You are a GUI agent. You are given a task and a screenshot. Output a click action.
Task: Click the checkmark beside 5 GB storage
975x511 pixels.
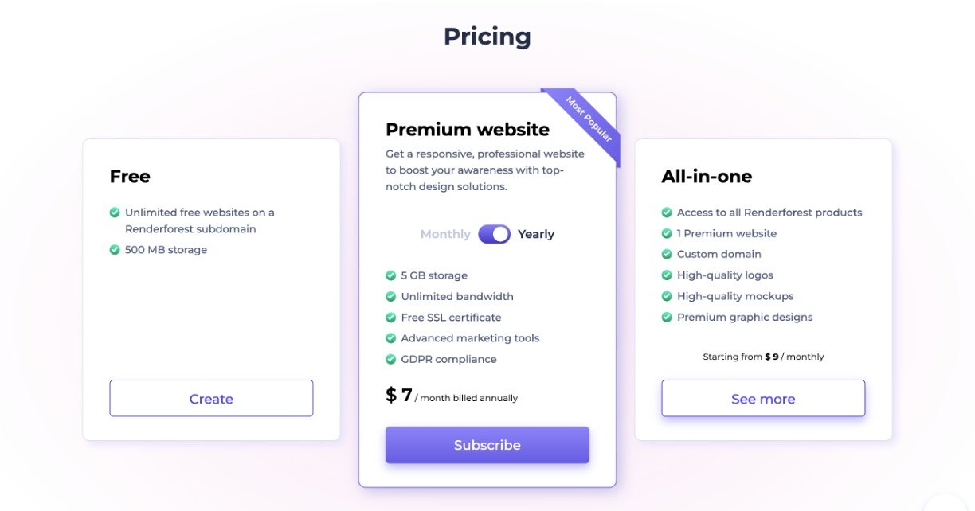click(390, 275)
